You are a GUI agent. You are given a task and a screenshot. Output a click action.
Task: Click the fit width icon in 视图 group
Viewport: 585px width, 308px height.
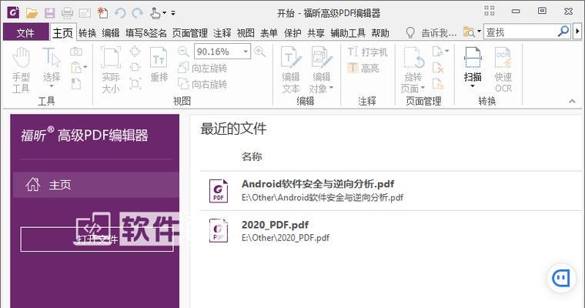135,68
